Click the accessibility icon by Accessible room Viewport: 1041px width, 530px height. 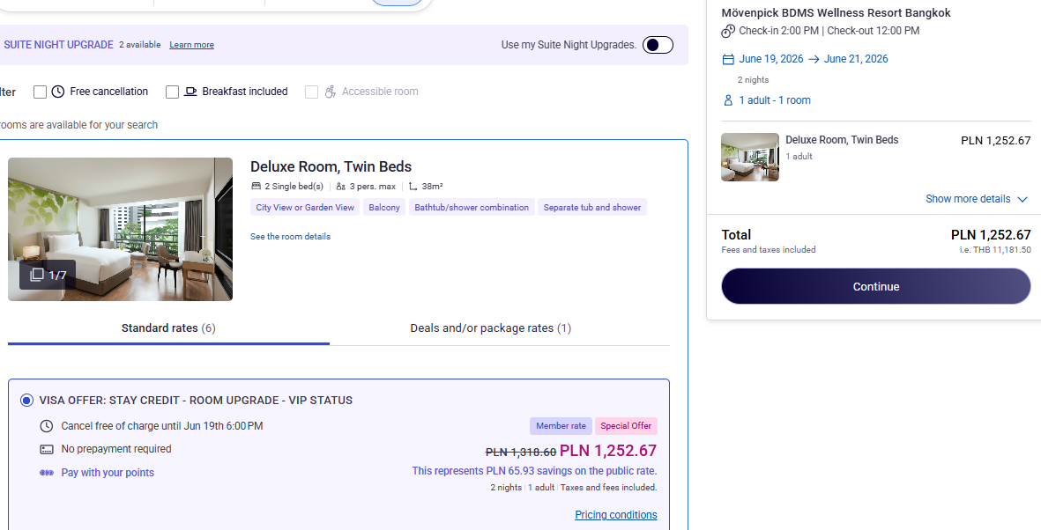tap(330, 92)
